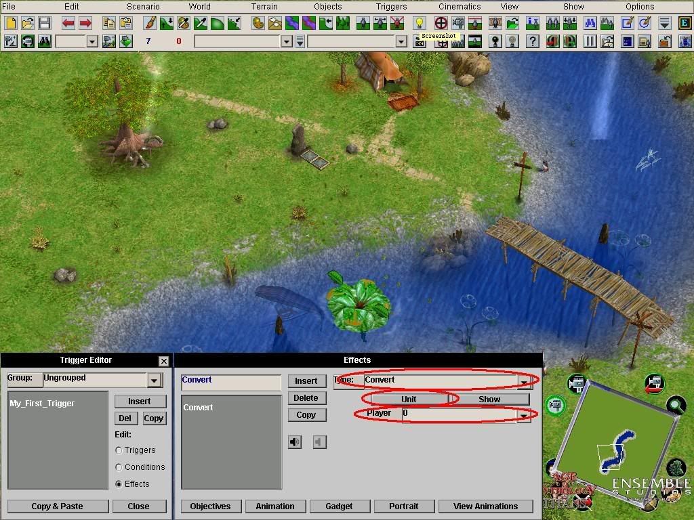Viewport: 694px width, 520px height.
Task: Open the Cinematics menu
Action: coord(460,6)
